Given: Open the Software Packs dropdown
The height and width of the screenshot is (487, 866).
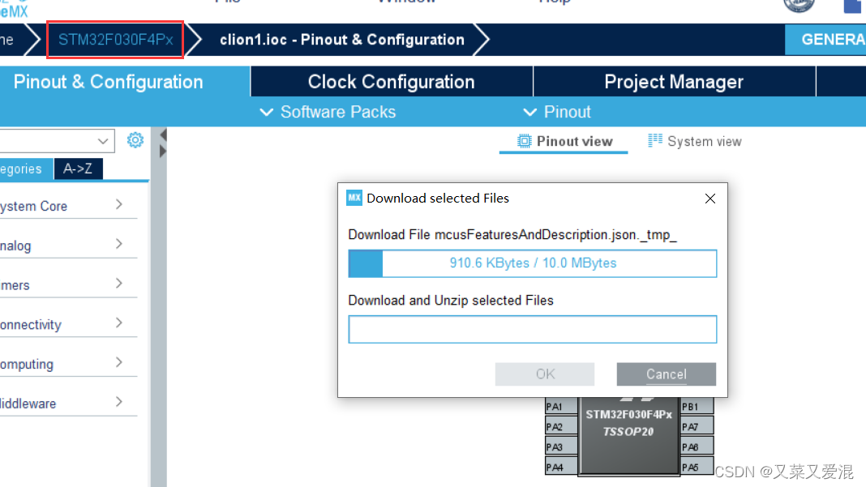Looking at the screenshot, I should (x=328, y=112).
